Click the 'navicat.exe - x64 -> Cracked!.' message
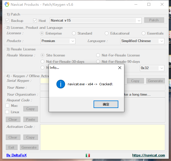 (x=90, y=84)
